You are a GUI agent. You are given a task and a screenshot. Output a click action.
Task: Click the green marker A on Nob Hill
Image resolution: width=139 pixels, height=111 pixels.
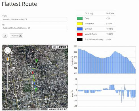coord(36,90)
